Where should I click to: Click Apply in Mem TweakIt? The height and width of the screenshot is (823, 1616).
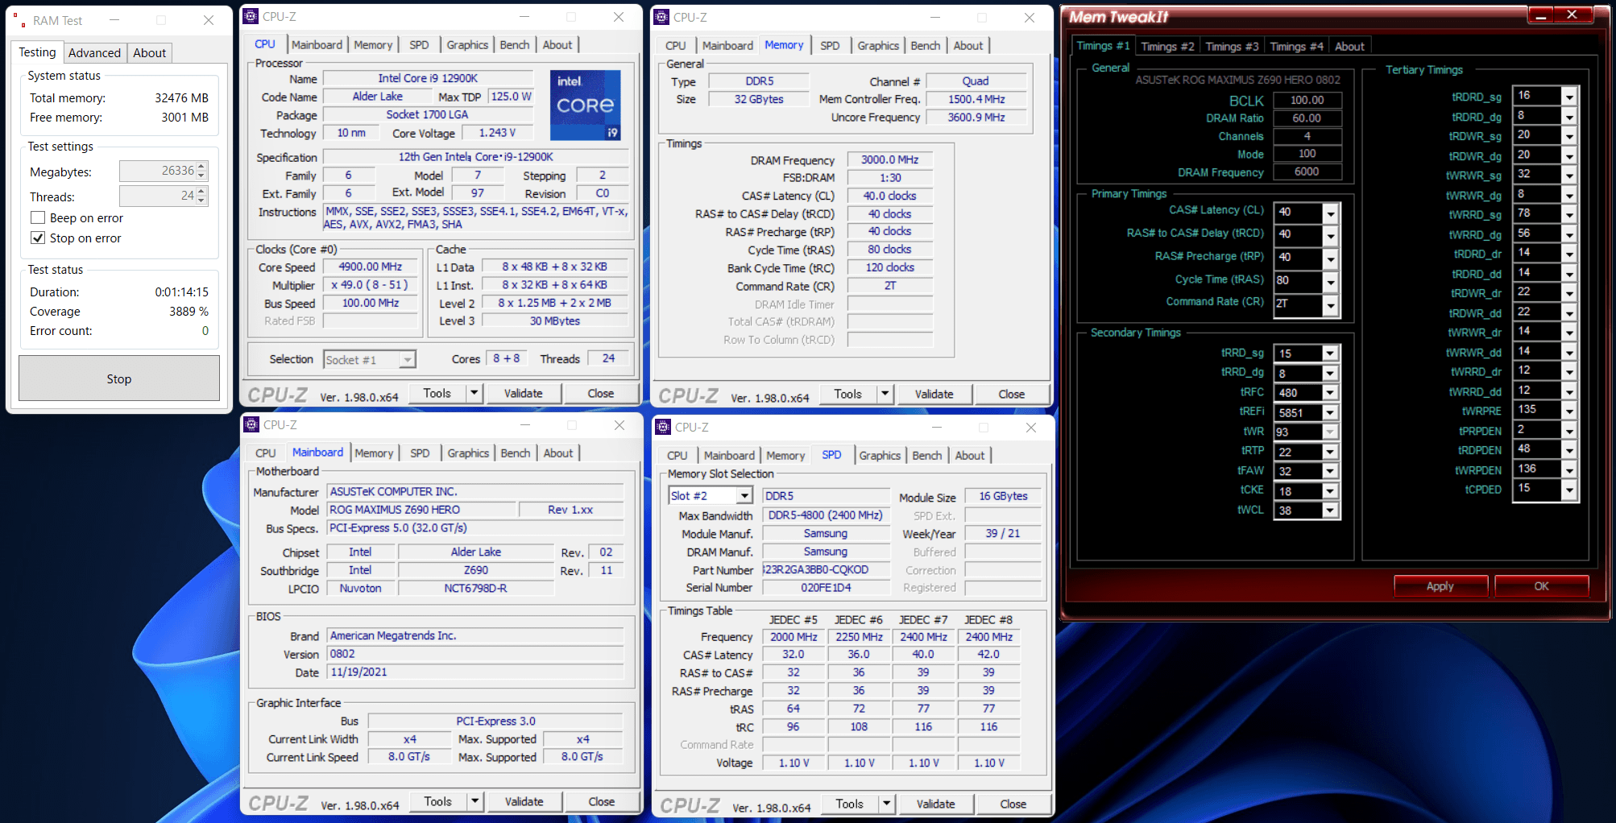(x=1440, y=586)
